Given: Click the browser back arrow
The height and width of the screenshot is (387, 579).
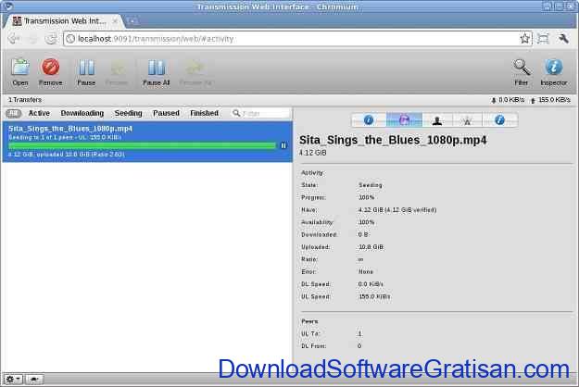Looking at the screenshot, I should (x=14, y=38).
